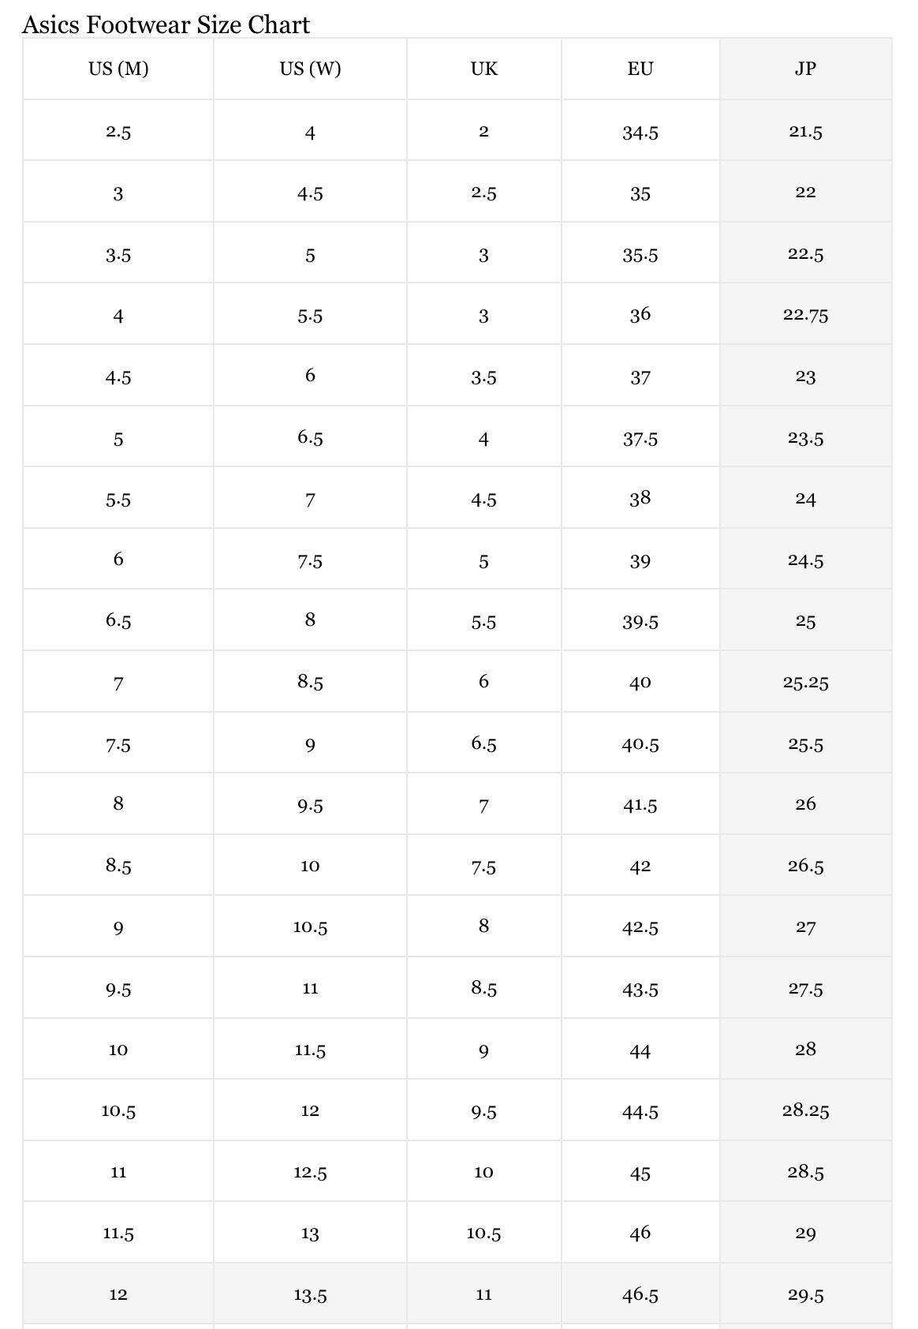
Task: Select the EU size 41.5 cell
Action: pyautogui.click(x=640, y=805)
